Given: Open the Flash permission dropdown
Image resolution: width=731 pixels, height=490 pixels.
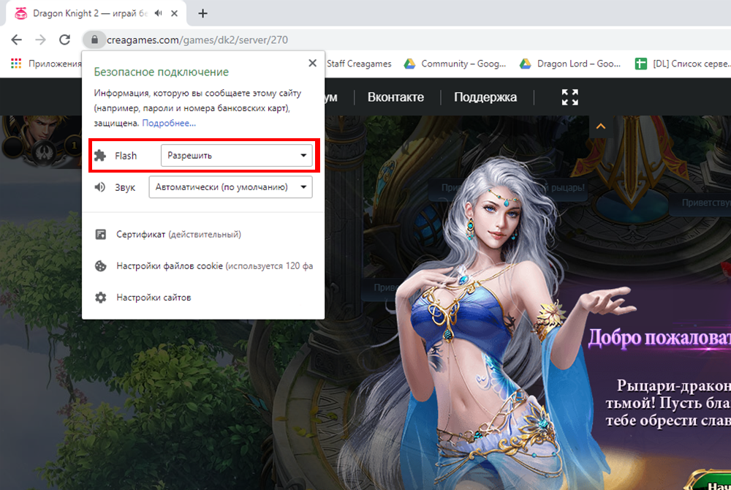Looking at the screenshot, I should coord(236,155).
